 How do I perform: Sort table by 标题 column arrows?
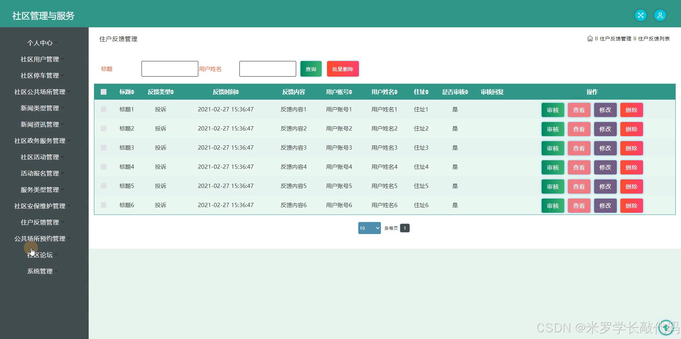[133, 92]
